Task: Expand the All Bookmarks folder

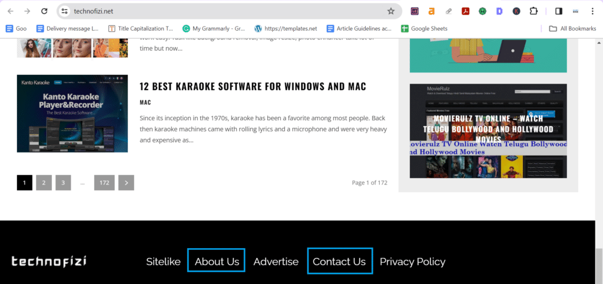Action: [x=572, y=28]
